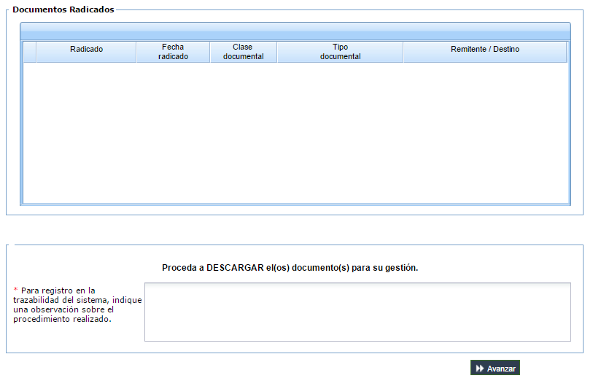
Task: Click the blank first column header cell
Action: 30,52
